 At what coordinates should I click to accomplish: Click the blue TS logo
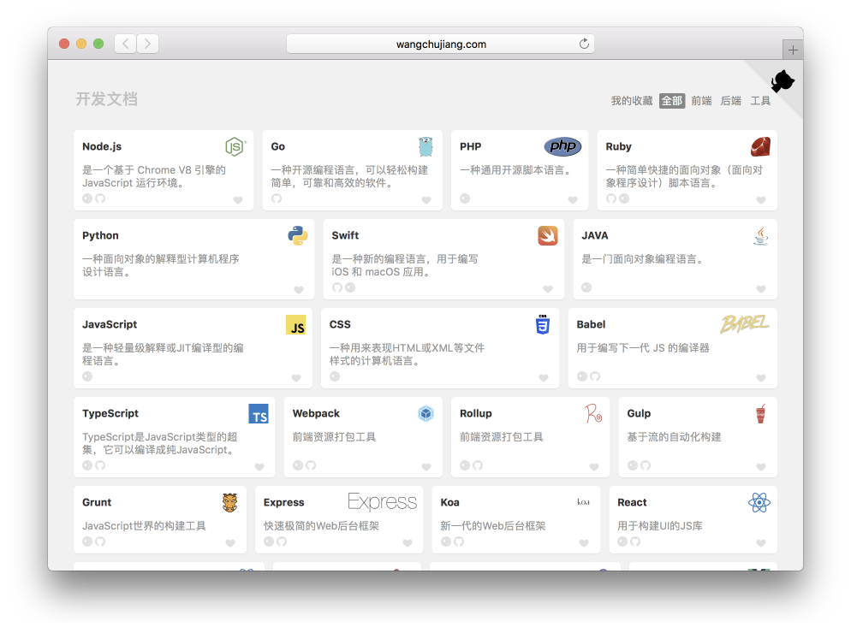[x=259, y=413]
